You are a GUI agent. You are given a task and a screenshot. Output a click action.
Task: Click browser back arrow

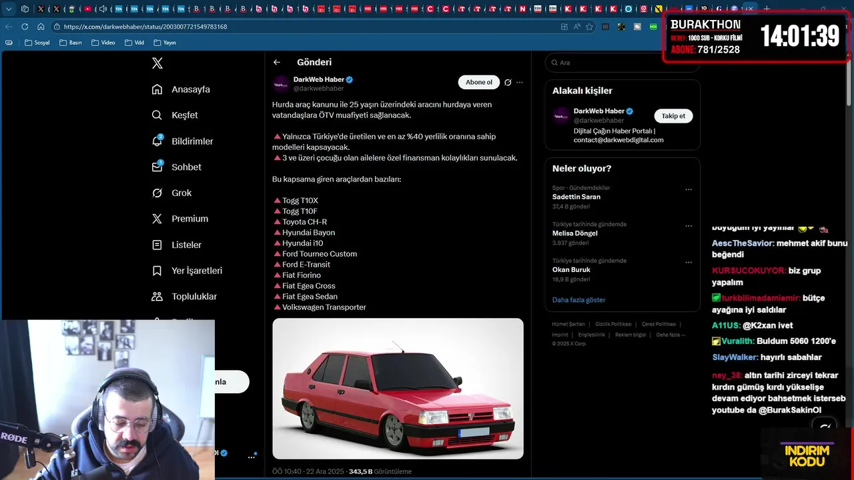9,27
